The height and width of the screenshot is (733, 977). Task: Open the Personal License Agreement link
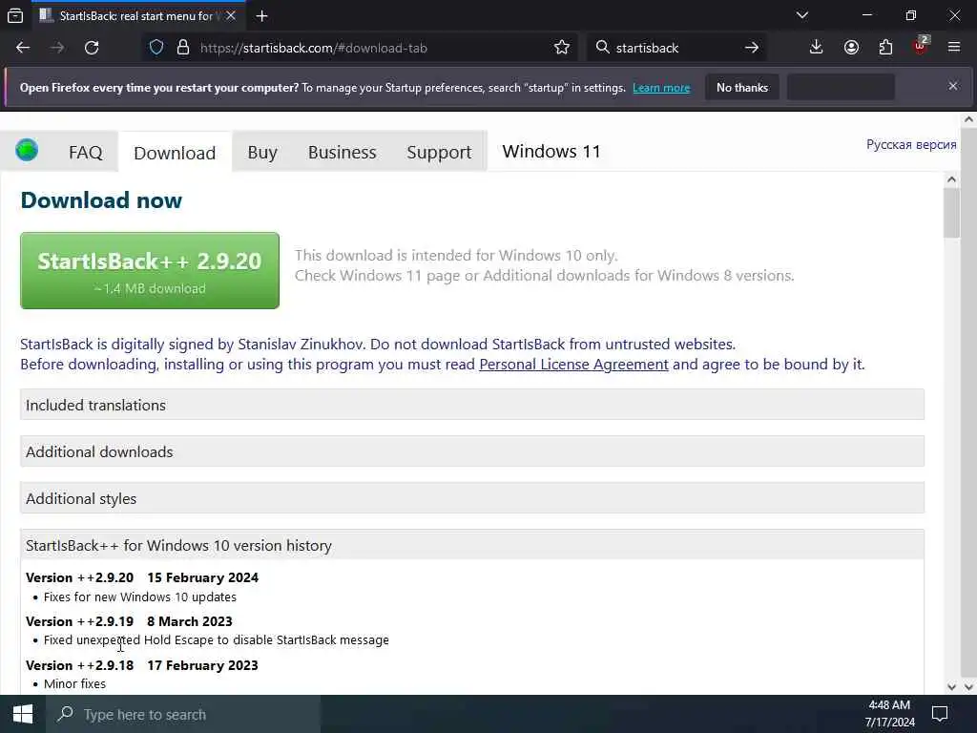pos(573,364)
